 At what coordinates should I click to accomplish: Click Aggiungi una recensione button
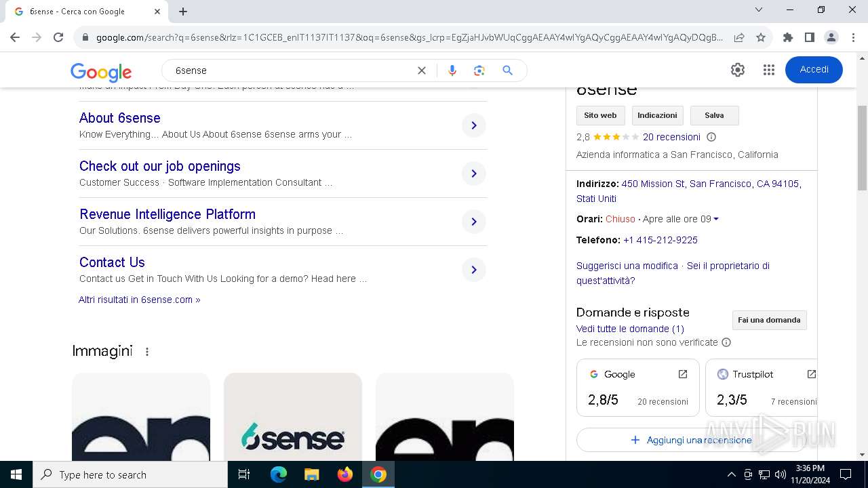692,440
